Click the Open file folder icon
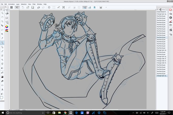This screenshot has height=115, width=173. click(x=28, y=7)
